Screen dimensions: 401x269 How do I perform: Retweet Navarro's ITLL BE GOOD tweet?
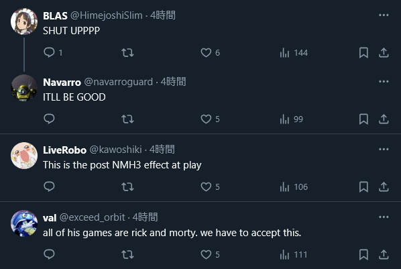coord(127,119)
